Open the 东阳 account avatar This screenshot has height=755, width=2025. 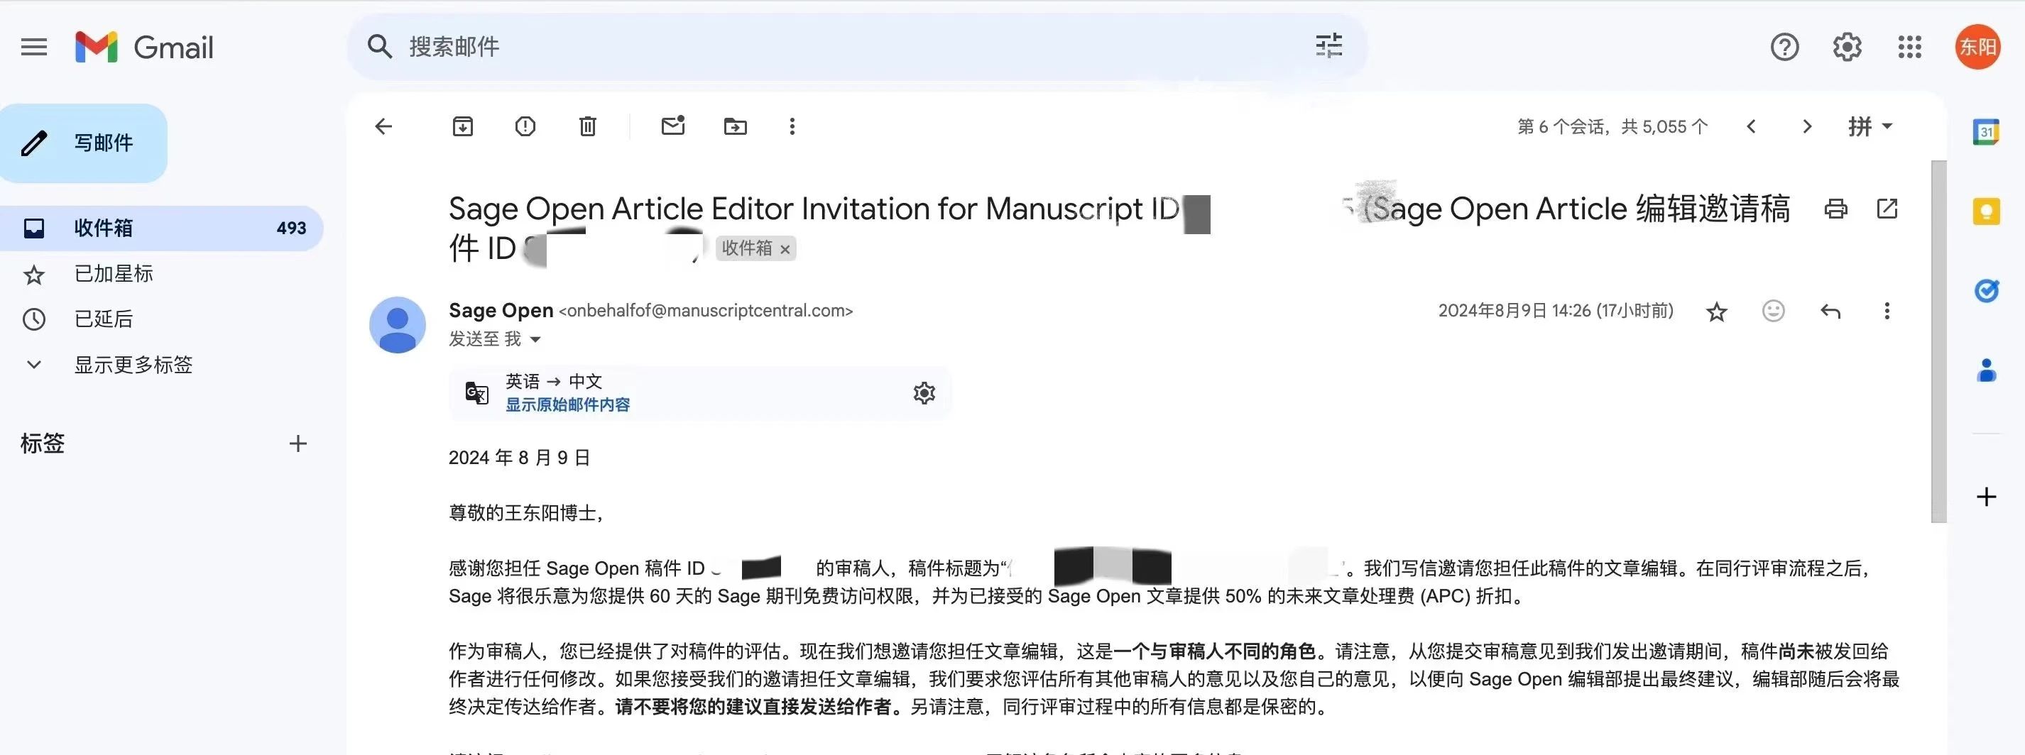(1978, 47)
